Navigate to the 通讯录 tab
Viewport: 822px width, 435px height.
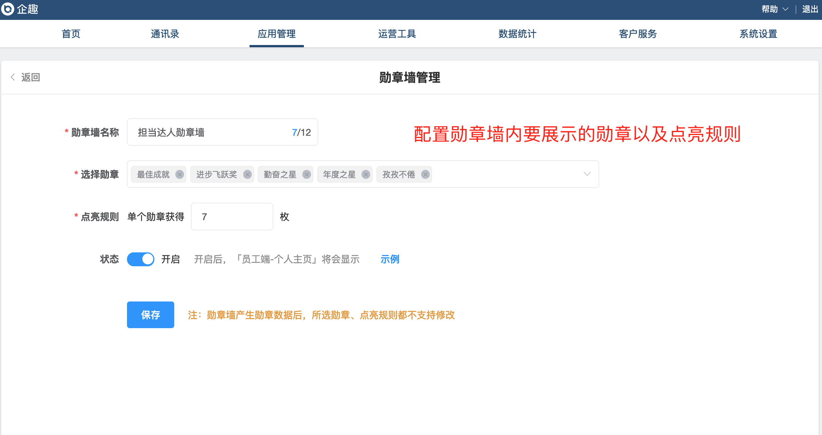165,34
